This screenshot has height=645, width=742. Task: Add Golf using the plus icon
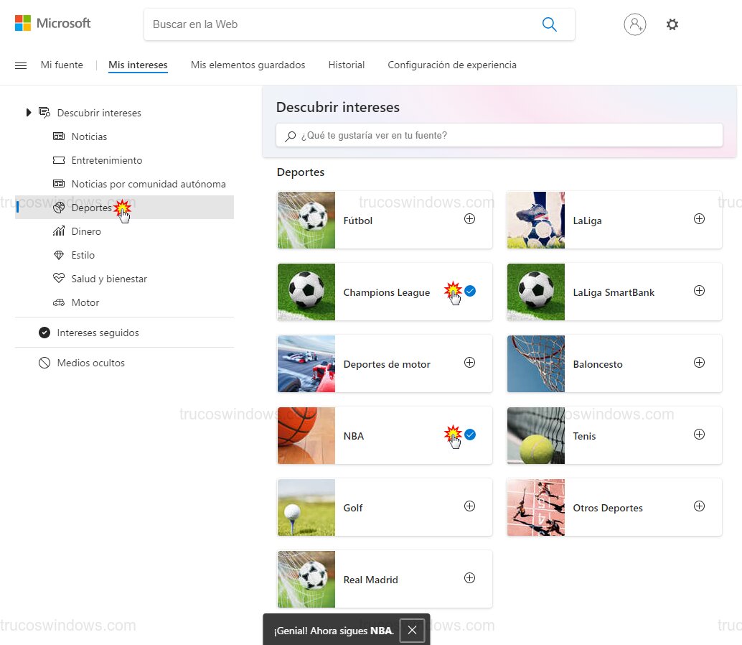pos(469,506)
